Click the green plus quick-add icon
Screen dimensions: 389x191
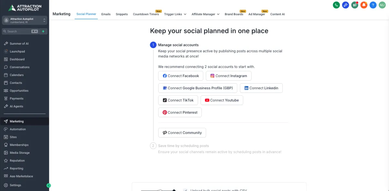[x=43, y=31]
